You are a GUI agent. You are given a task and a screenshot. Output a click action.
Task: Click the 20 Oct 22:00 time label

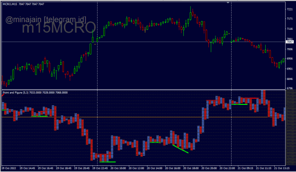point(227,168)
